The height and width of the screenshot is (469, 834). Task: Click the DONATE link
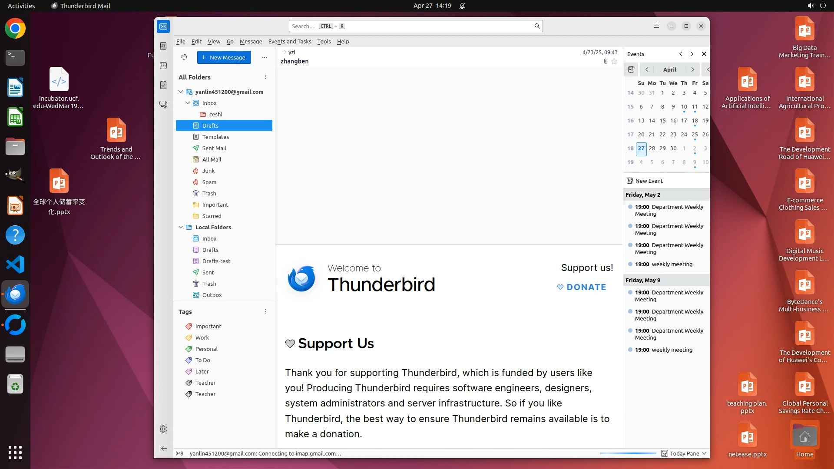(582, 287)
